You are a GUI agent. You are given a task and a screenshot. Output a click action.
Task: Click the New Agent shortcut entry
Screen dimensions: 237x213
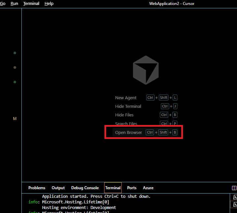[x=146, y=98]
